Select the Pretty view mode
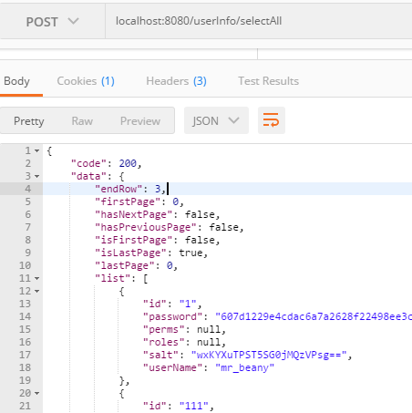Screen dimensions: 412x413 coord(29,121)
